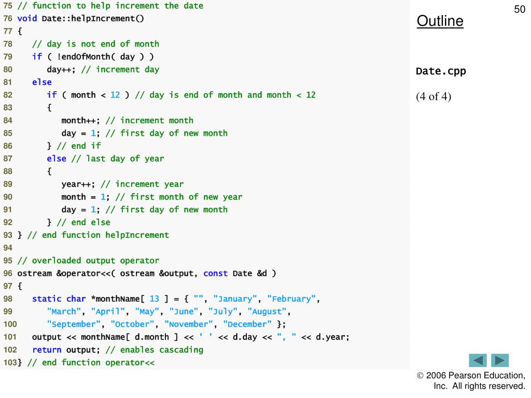
Task: Click the "enables cascading" comment
Action: coord(155,350)
